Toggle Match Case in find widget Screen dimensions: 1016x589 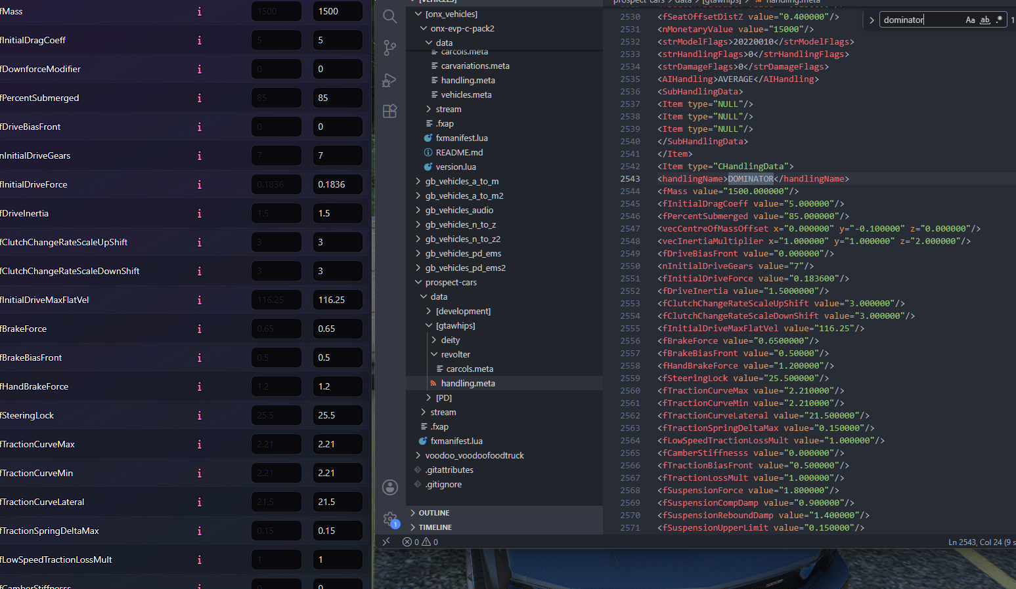[x=970, y=20]
